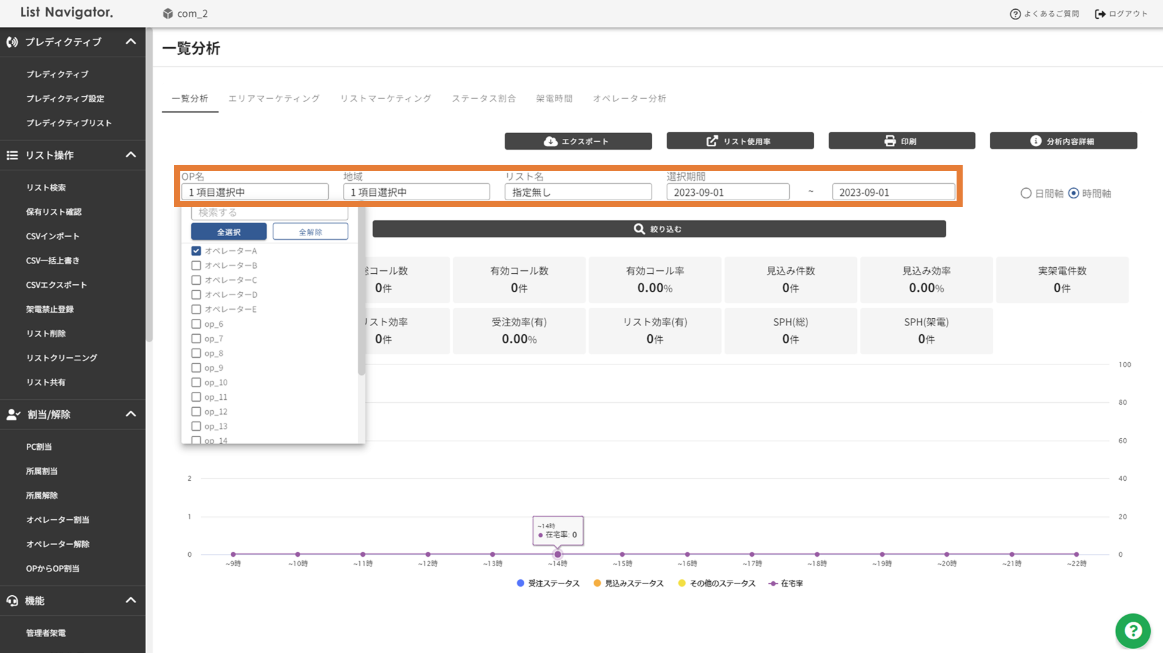The image size is (1163, 653).
Task: Switch to the オペレーター分析 tab
Action: [629, 99]
